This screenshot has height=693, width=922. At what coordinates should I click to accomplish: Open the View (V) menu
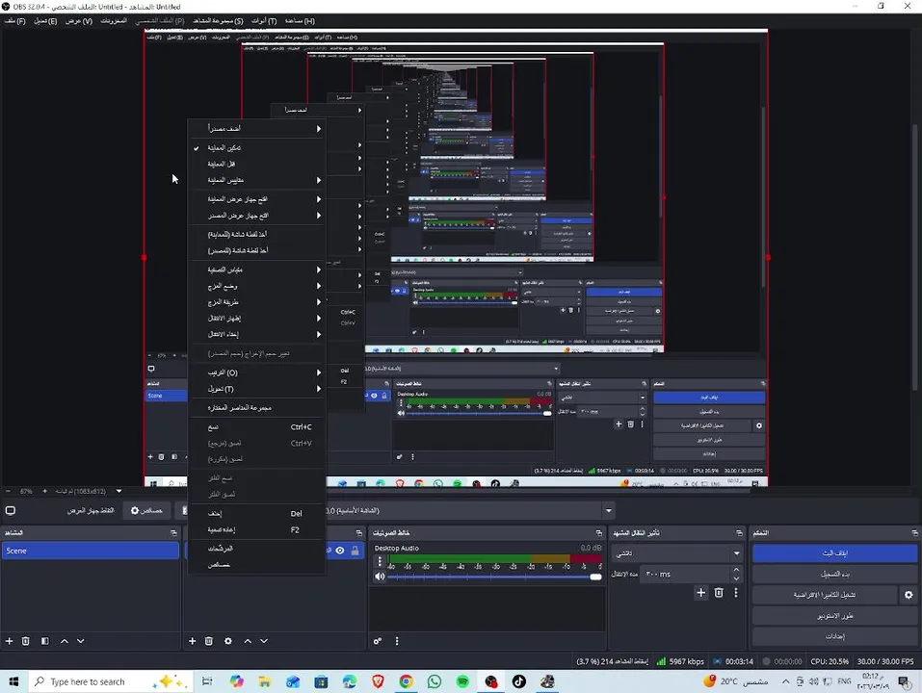pos(79,20)
